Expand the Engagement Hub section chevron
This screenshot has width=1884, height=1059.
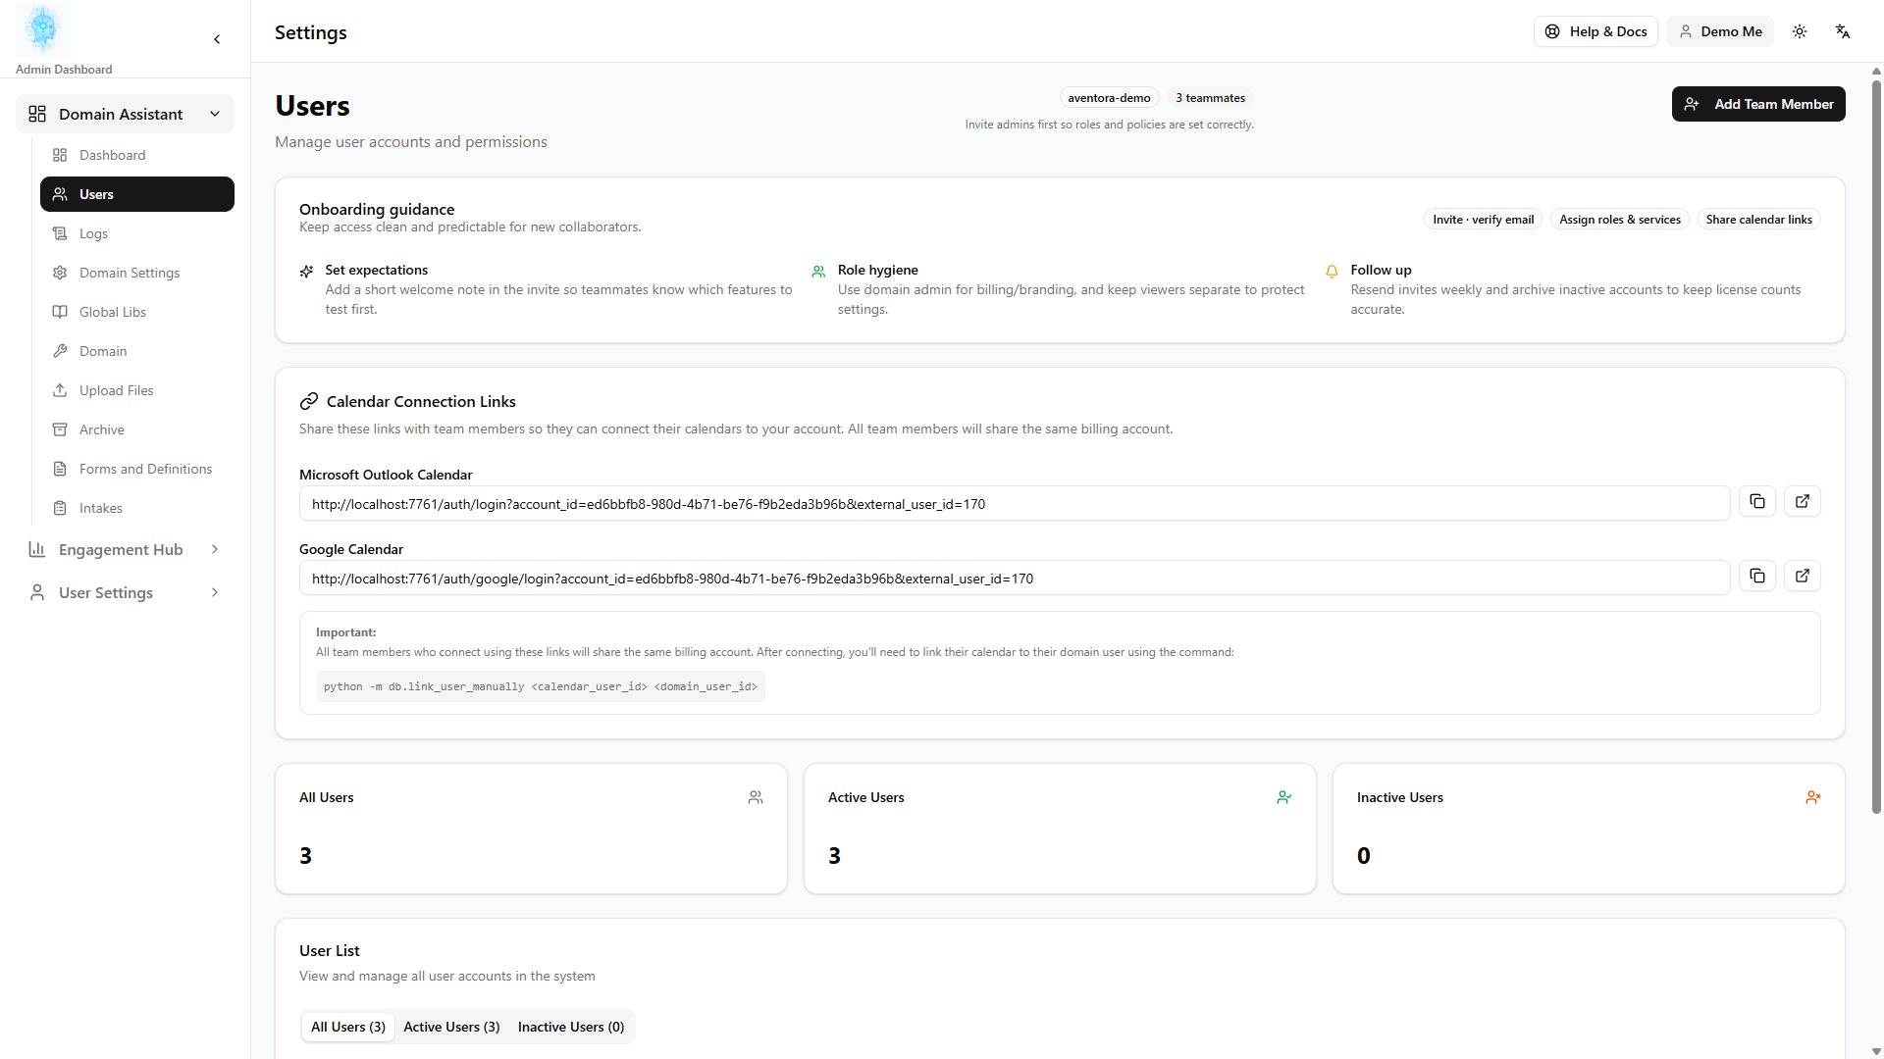(215, 549)
